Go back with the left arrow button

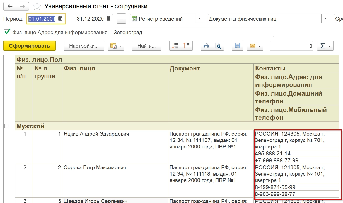(10, 6)
